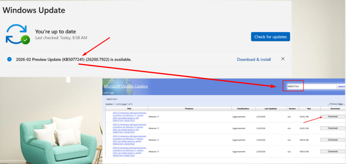
Task: Click the Check for updates button
Action: click(271, 37)
